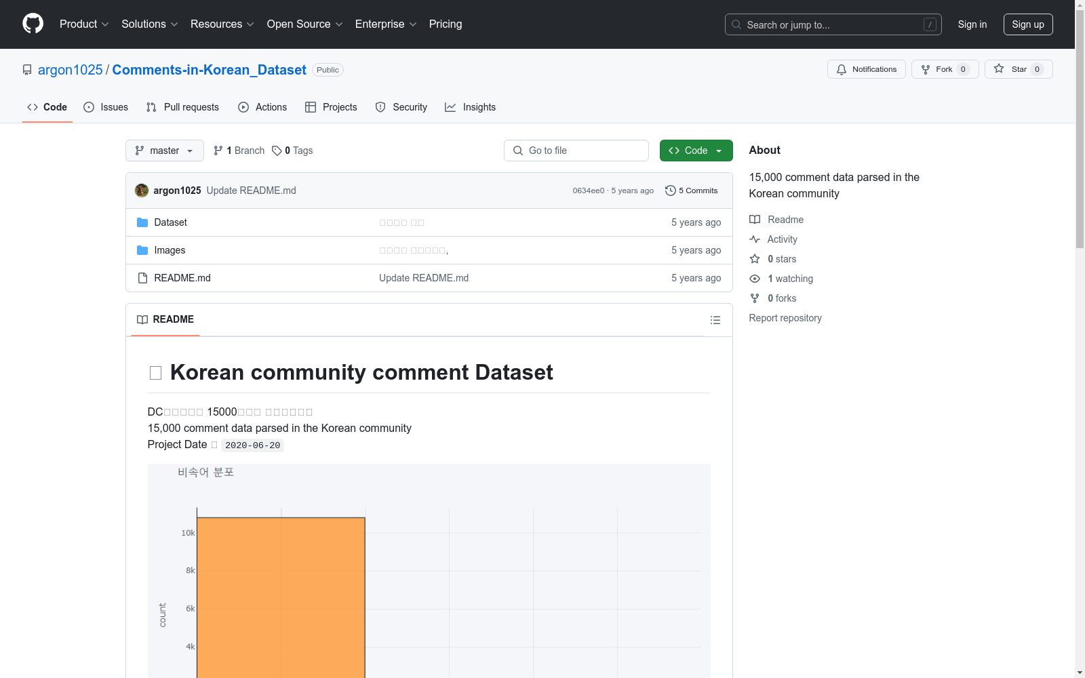The width and height of the screenshot is (1085, 678).
Task: Click the commit history clock icon
Action: [671, 191]
